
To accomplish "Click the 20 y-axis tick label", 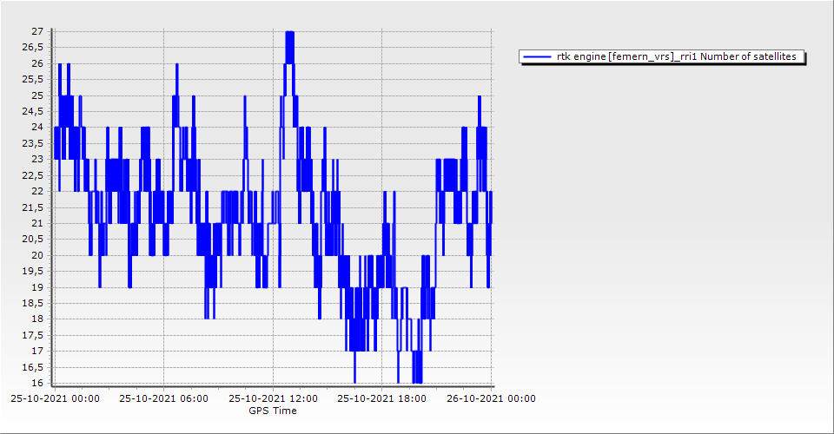I will 36,255.
